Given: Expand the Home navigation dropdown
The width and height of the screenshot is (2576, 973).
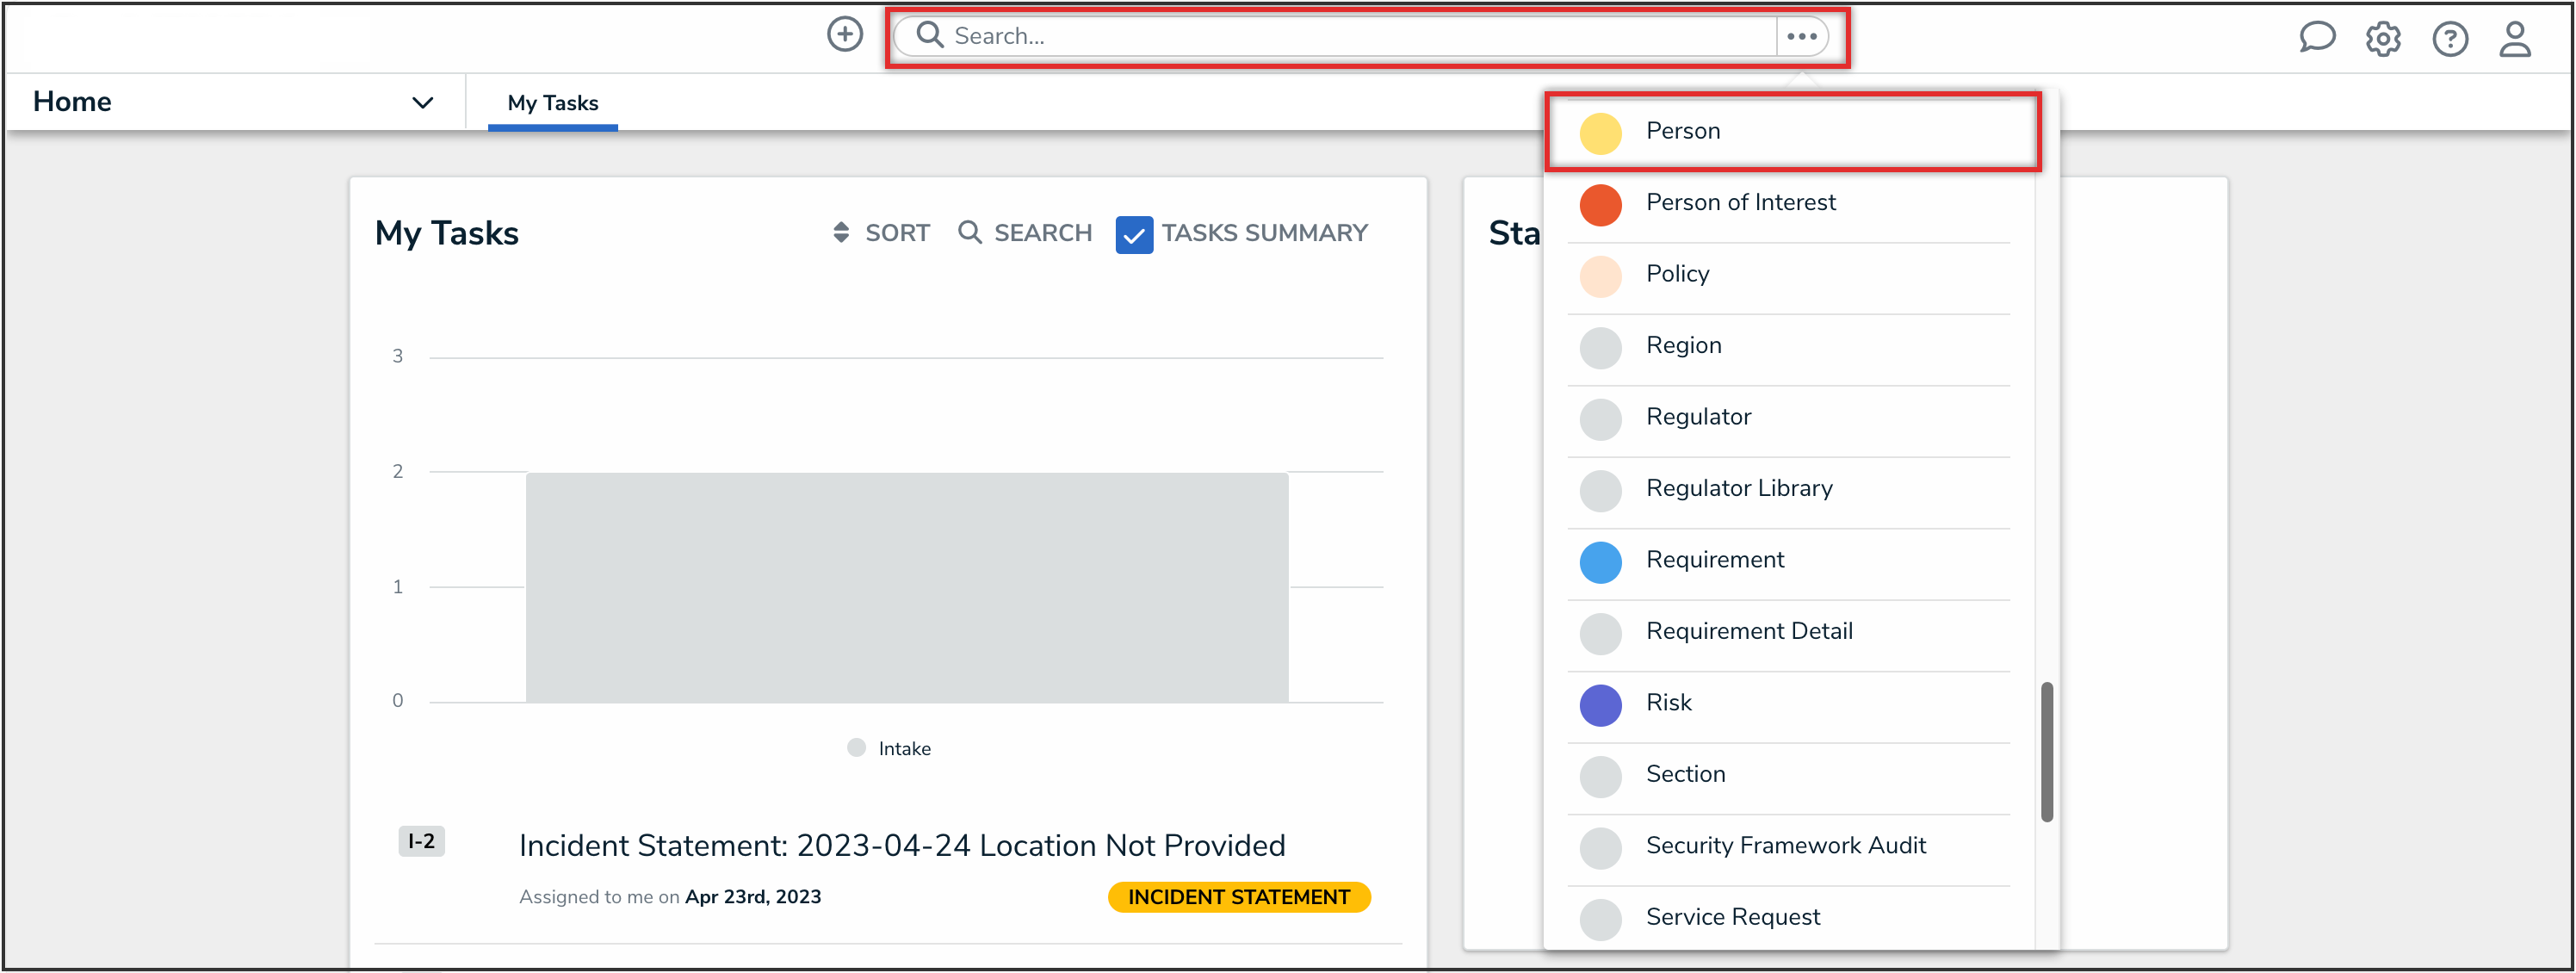Looking at the screenshot, I should pyautogui.click(x=422, y=102).
